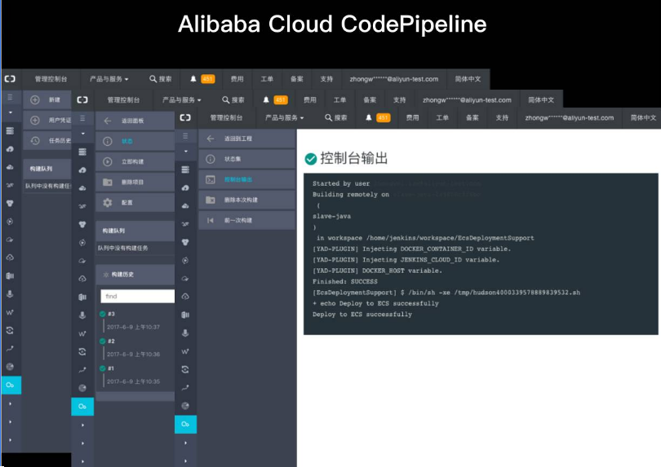Click the find input in build history
The image size is (661, 467).
click(137, 297)
